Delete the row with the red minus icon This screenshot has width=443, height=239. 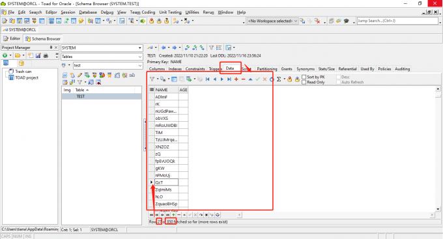click(243, 79)
